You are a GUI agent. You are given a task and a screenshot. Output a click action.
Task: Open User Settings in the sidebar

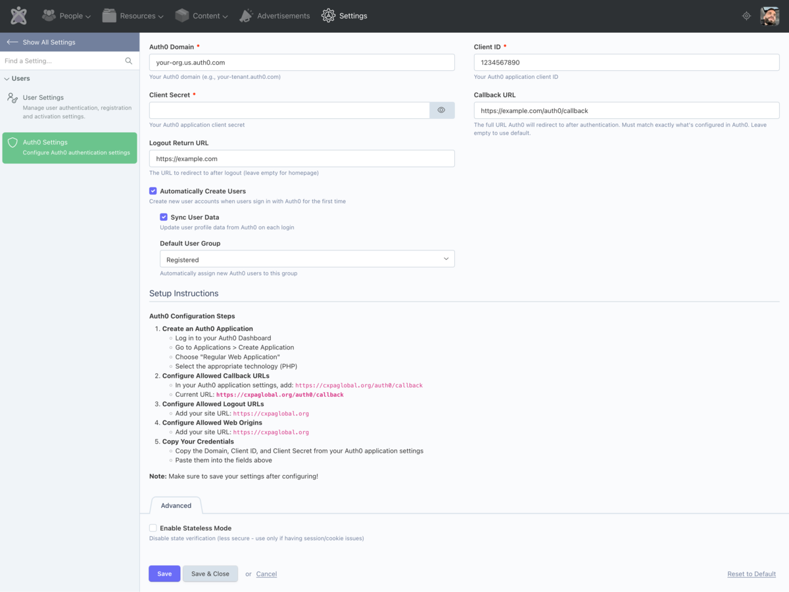coord(70,106)
